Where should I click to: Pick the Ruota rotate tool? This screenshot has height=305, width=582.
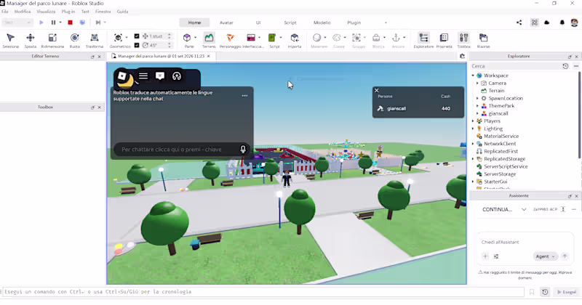tap(75, 41)
